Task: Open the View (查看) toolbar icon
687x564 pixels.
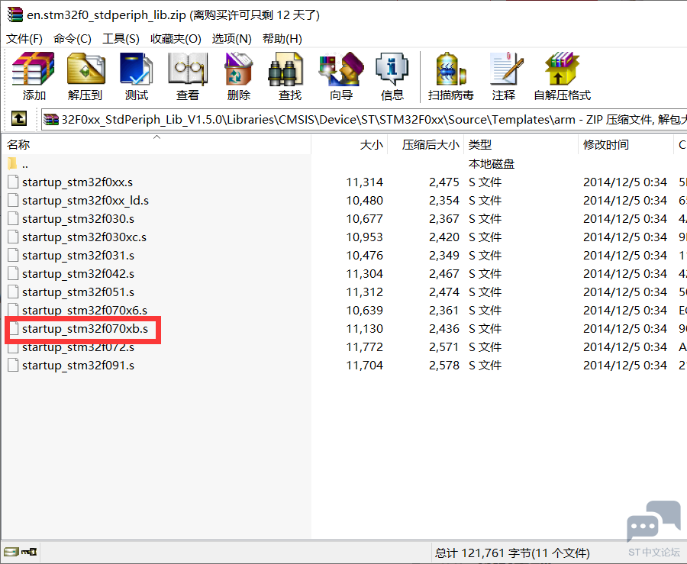Action: [188, 69]
